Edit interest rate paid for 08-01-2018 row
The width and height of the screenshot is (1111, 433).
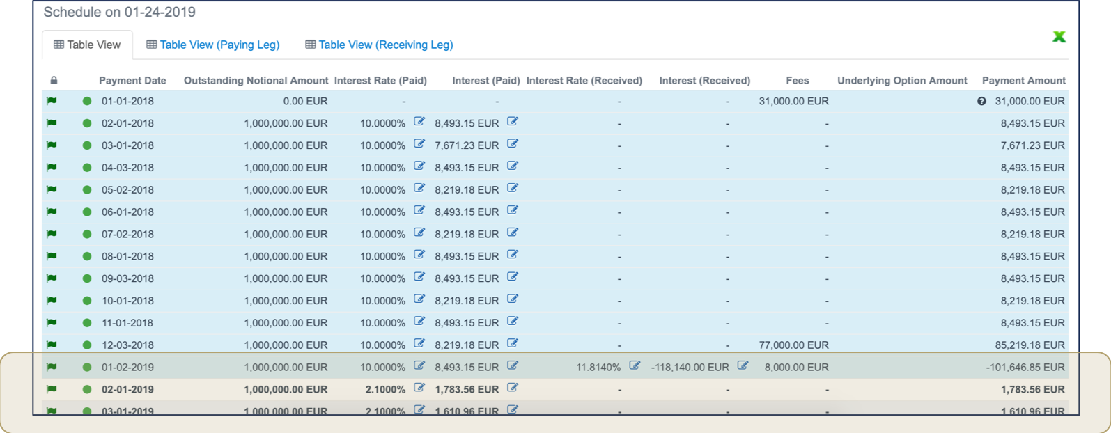point(419,255)
